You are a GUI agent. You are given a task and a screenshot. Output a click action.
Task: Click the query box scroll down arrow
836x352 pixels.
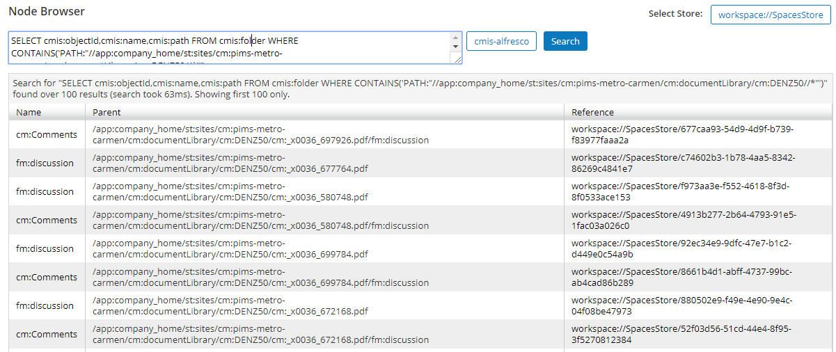pyautogui.click(x=457, y=47)
